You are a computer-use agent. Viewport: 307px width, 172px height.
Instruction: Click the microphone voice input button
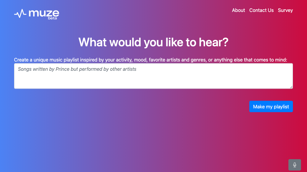click(294, 165)
